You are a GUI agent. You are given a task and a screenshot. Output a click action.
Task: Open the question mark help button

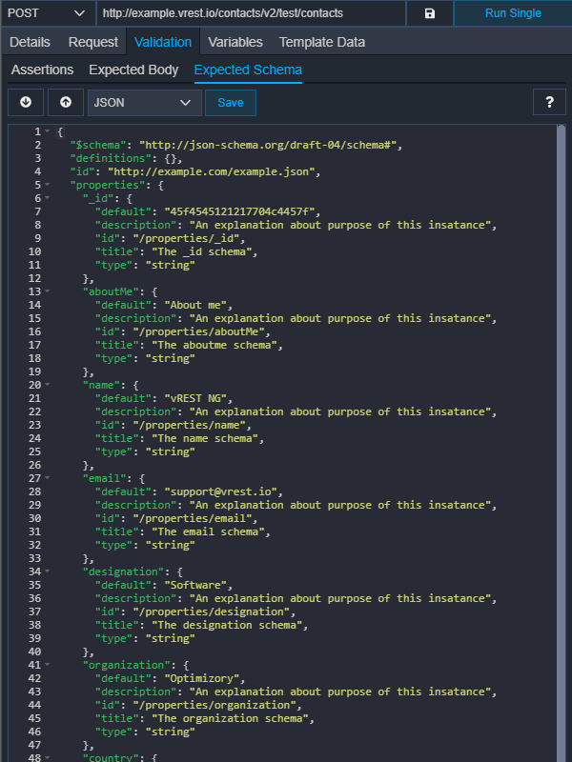tap(549, 102)
